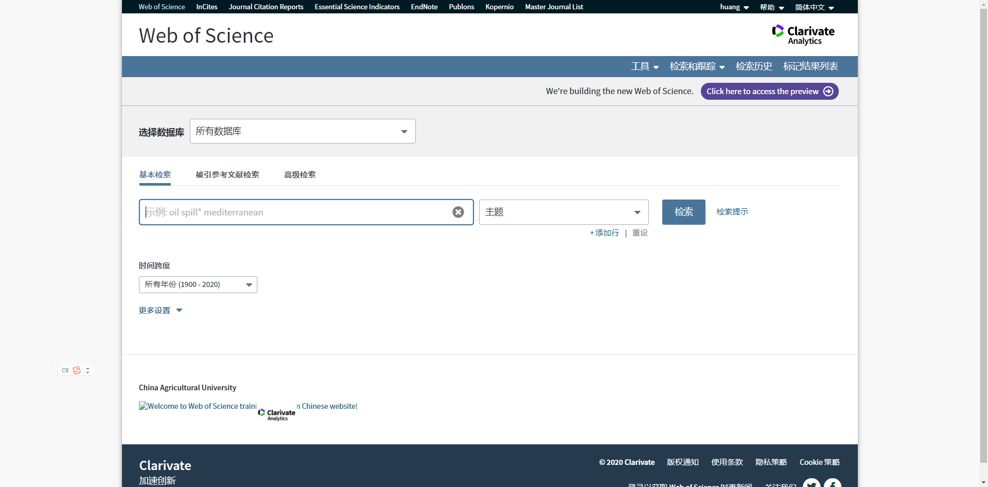
Task: Click the 检索 search button
Action: [684, 212]
